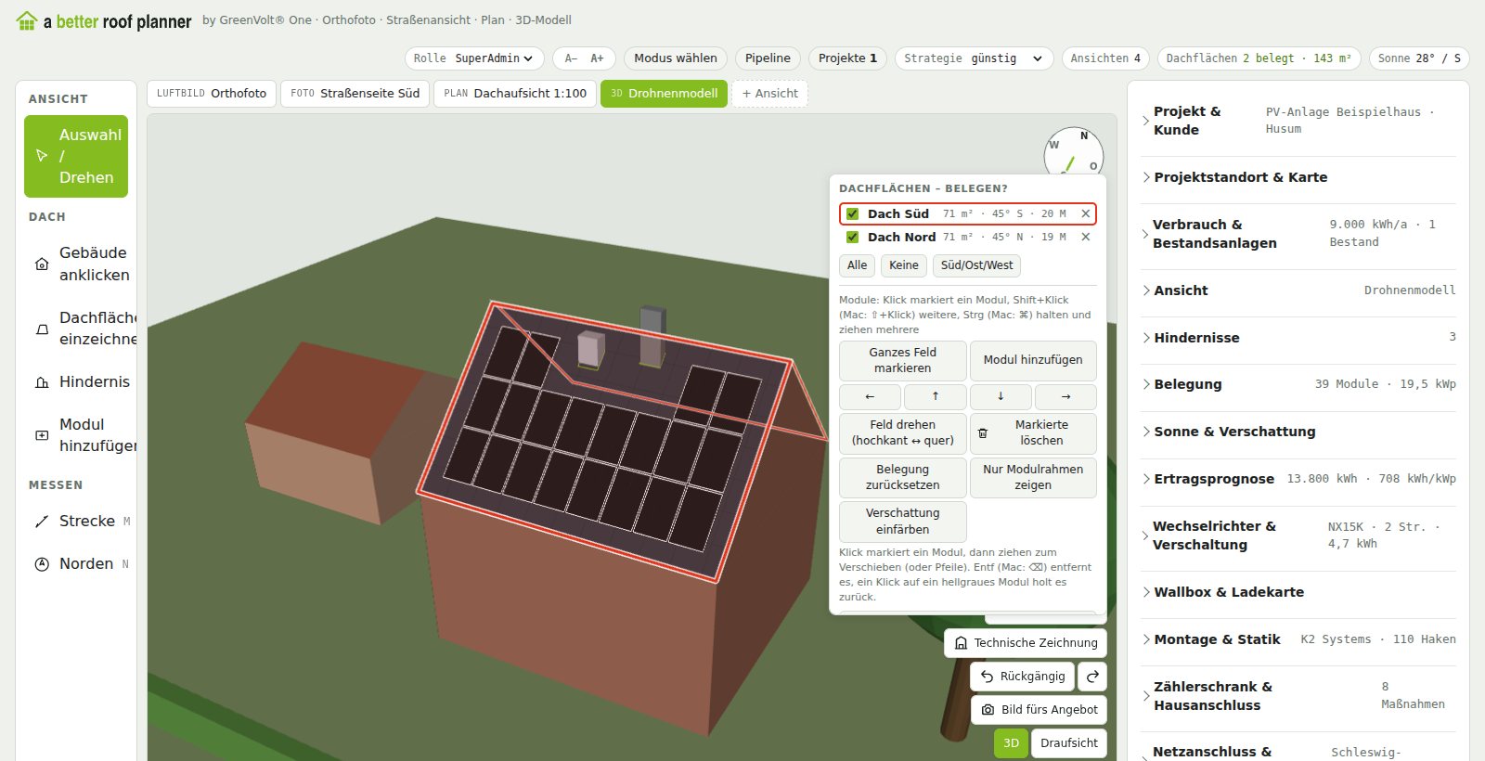1485x761 pixels.
Task: Remove Dach Süd with its X icon
Action: (1085, 213)
